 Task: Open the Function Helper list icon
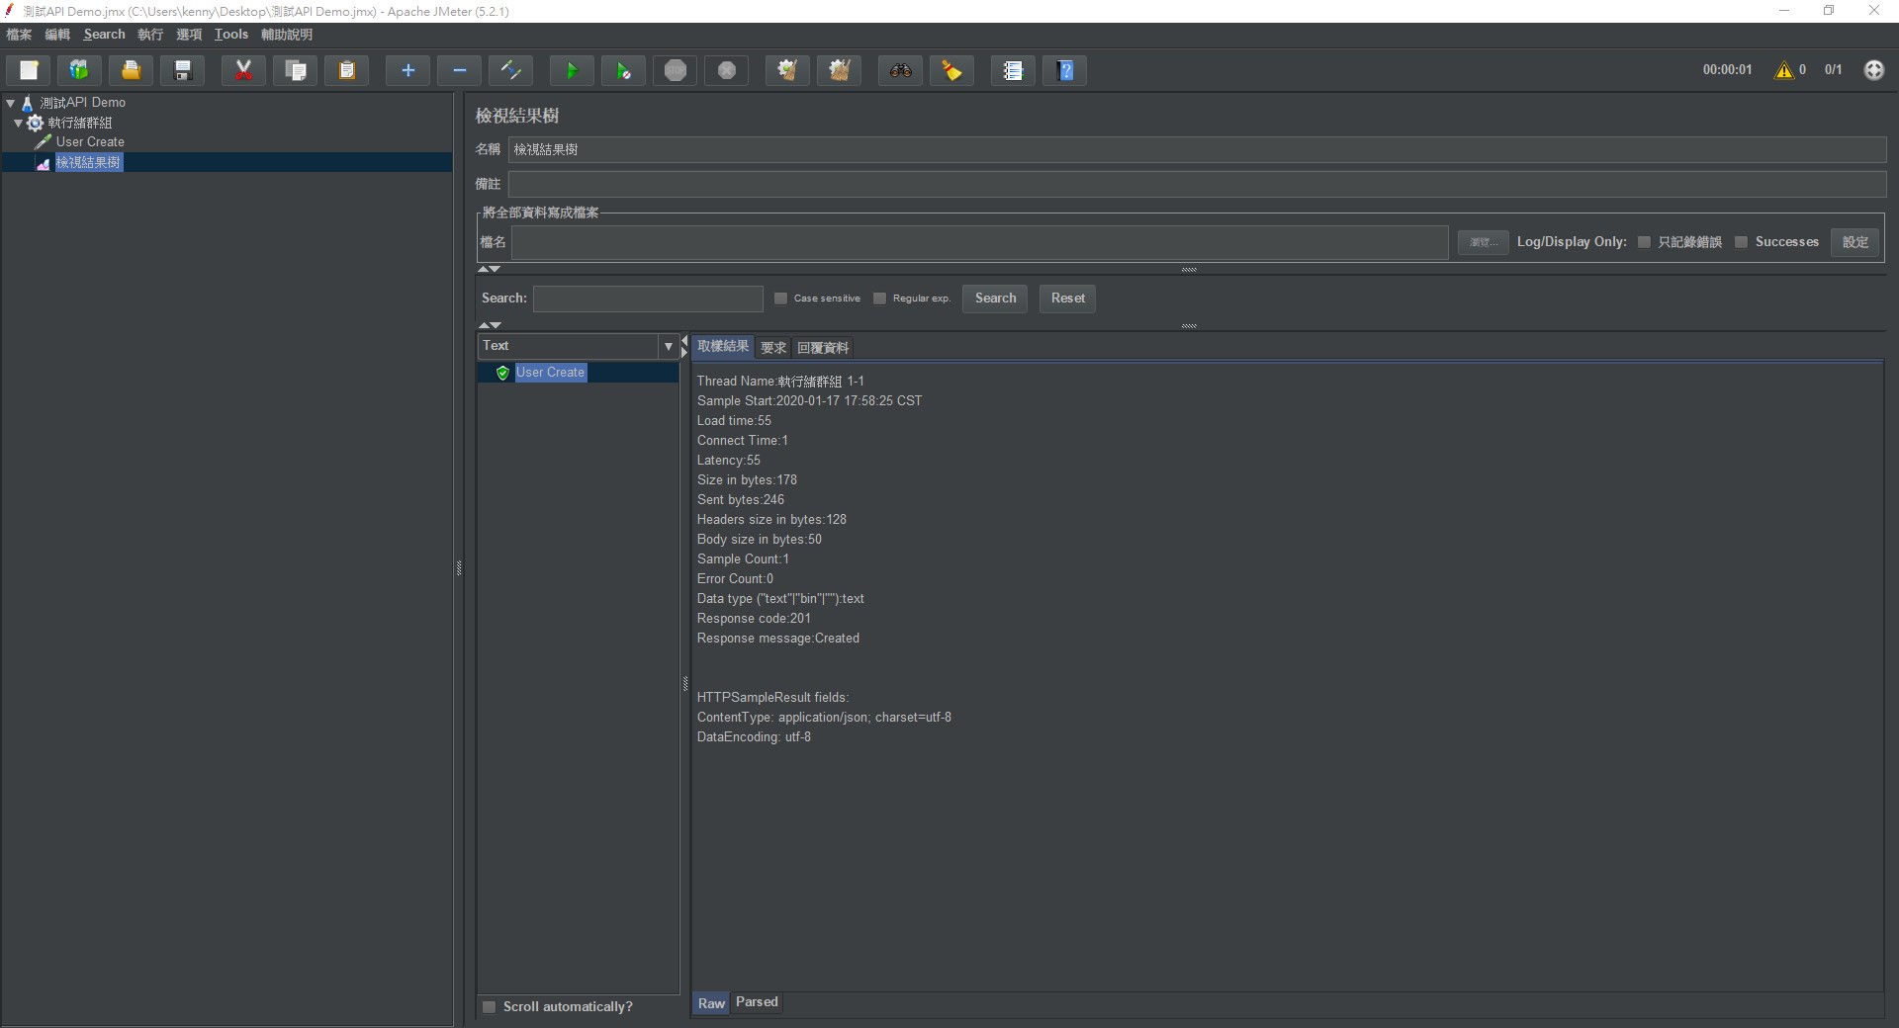pyautogui.click(x=1012, y=70)
